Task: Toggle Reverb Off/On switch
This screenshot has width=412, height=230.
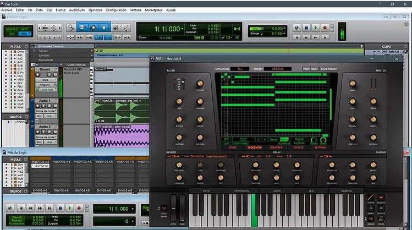Action: click(x=173, y=156)
